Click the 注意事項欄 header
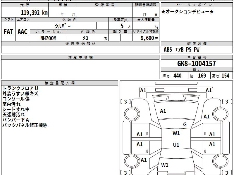 coord(80,57)
